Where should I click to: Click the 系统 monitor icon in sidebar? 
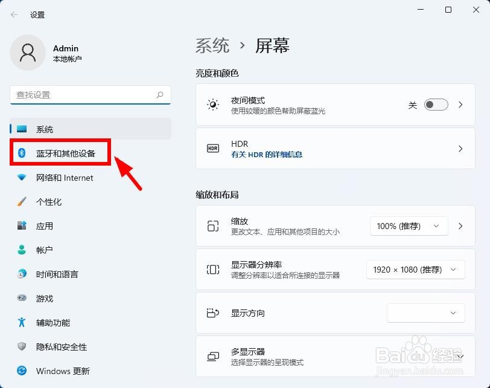pyautogui.click(x=22, y=129)
